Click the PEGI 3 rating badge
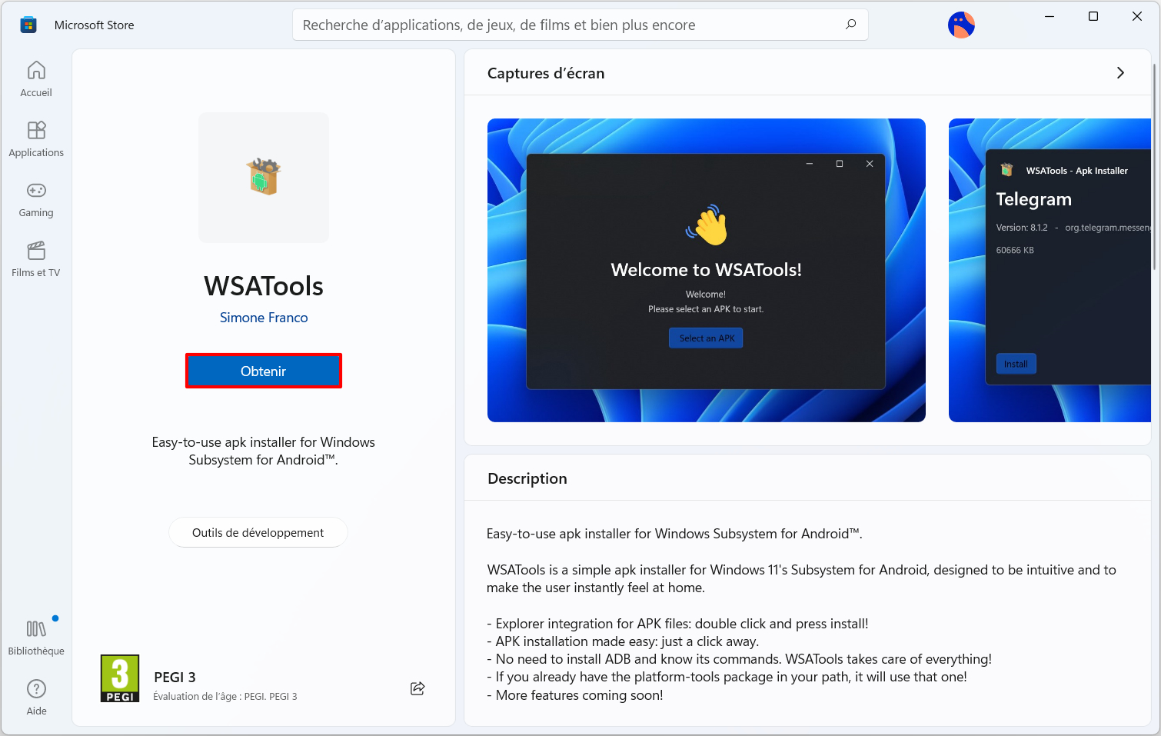This screenshot has height=736, width=1161. pos(120,678)
